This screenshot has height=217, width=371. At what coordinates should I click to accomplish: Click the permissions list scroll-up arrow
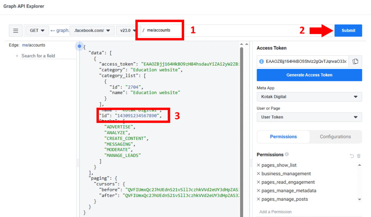[x=359, y=165]
